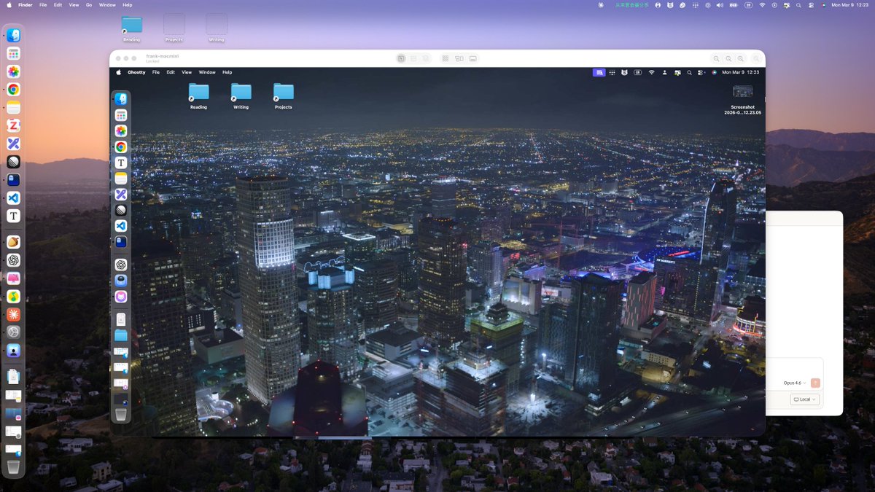Open Finder in the remote Mac dock
875x492 pixels.
click(x=121, y=99)
